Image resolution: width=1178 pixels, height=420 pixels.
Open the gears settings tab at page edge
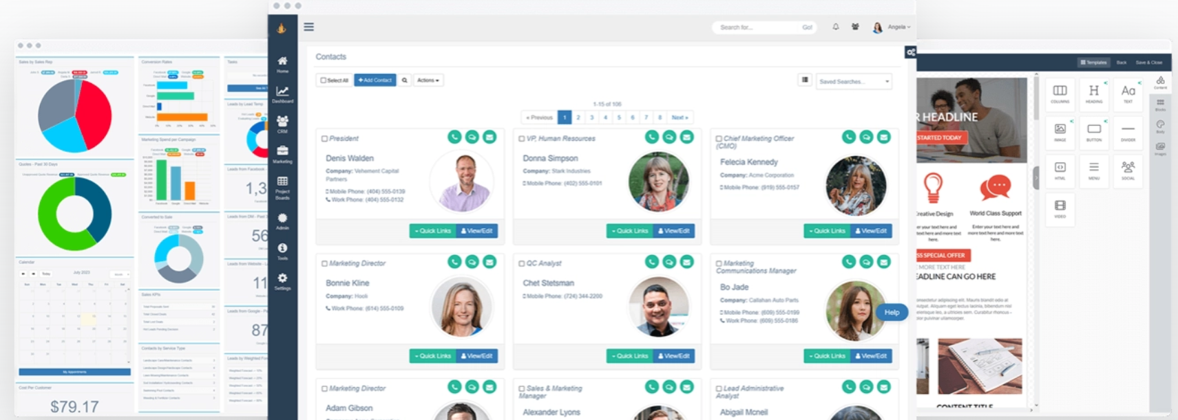point(910,52)
